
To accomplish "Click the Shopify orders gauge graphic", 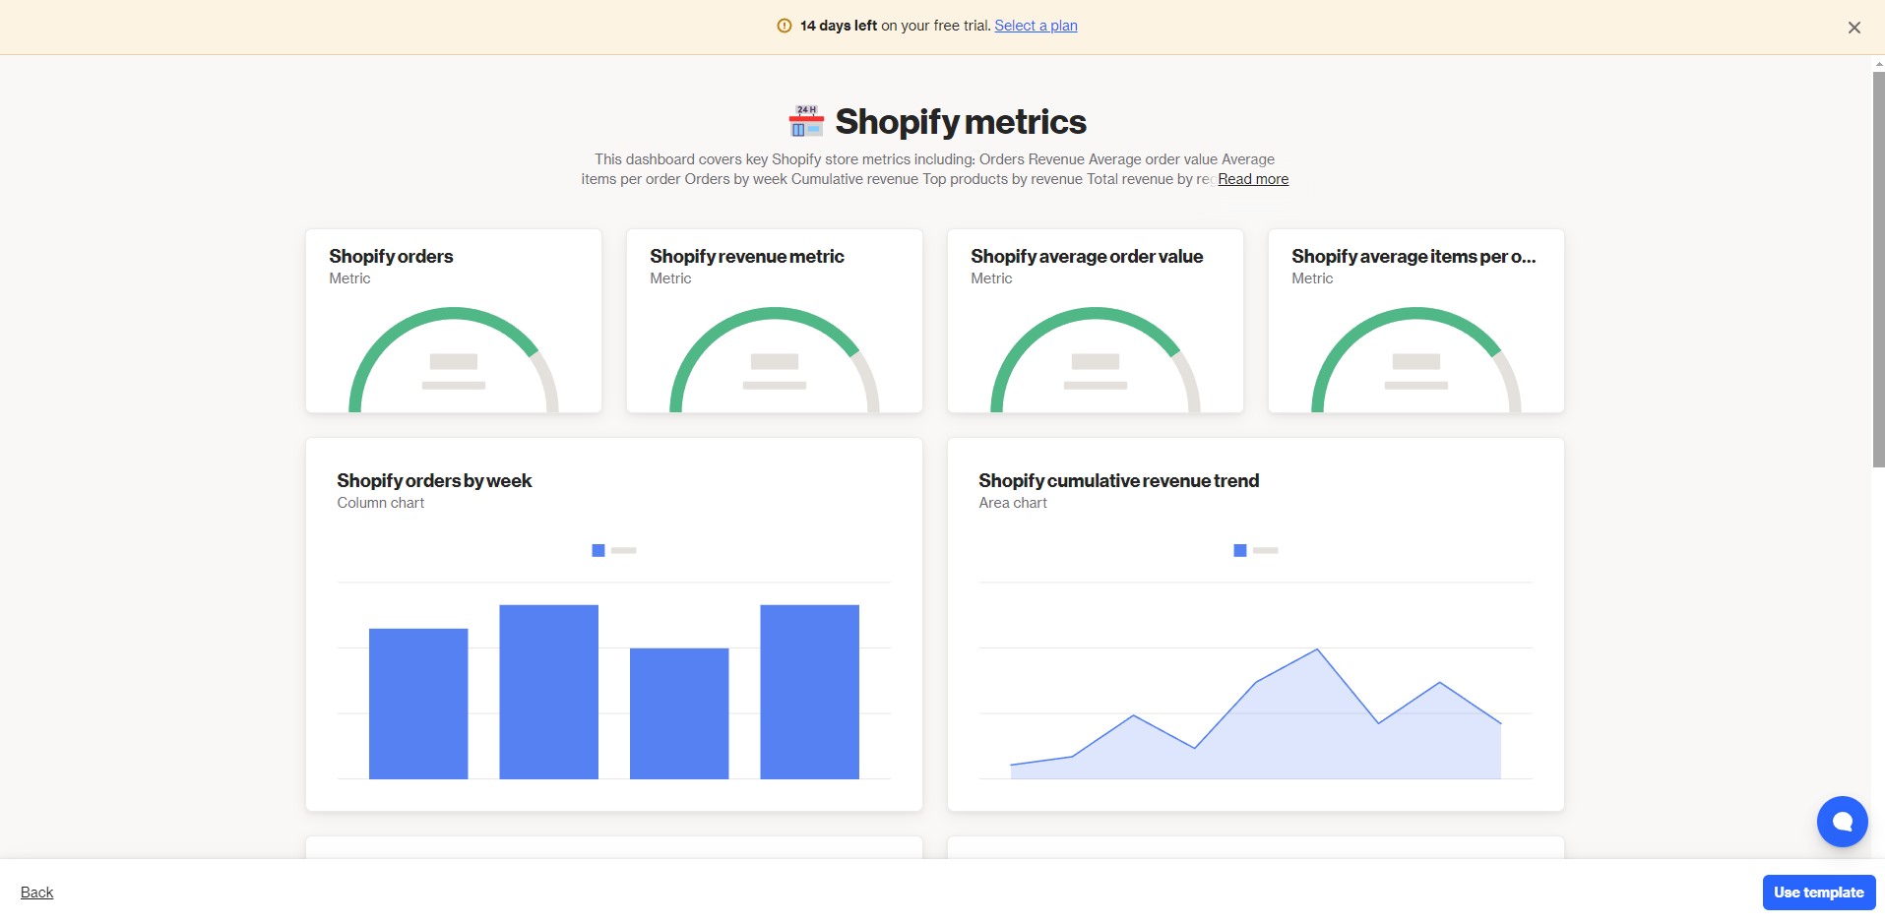I will coord(454,360).
